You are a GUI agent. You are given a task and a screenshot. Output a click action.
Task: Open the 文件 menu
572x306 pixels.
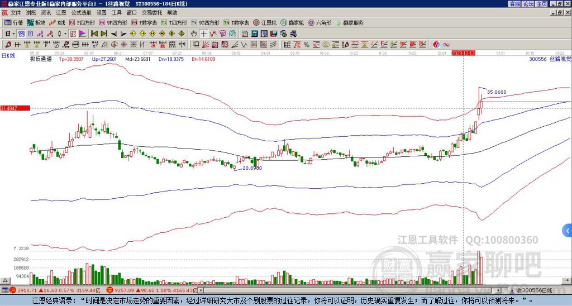(x=16, y=13)
